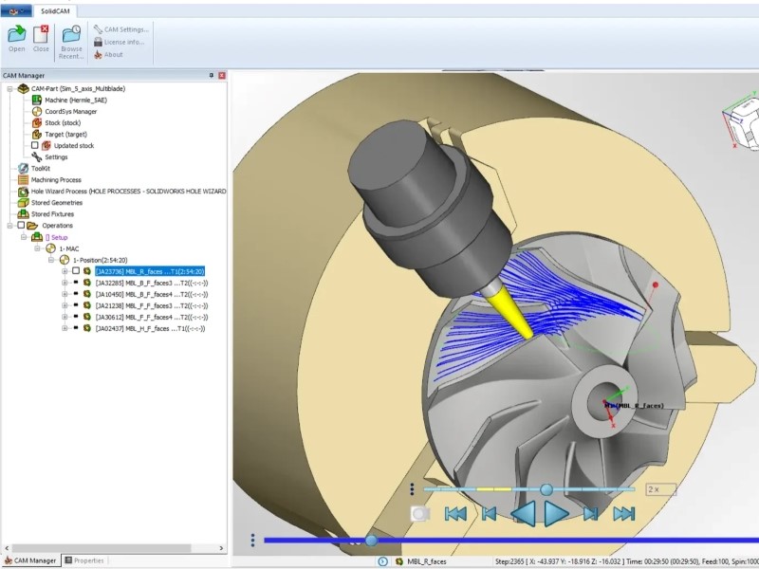Viewport: 759px width, 569px height.
Task: Click the Browse Recent folder icon
Action: coord(71,36)
